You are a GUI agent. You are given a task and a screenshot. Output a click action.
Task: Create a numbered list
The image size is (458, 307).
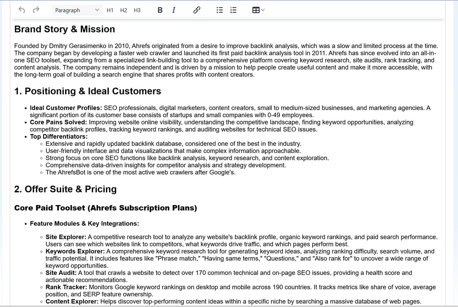(x=233, y=10)
